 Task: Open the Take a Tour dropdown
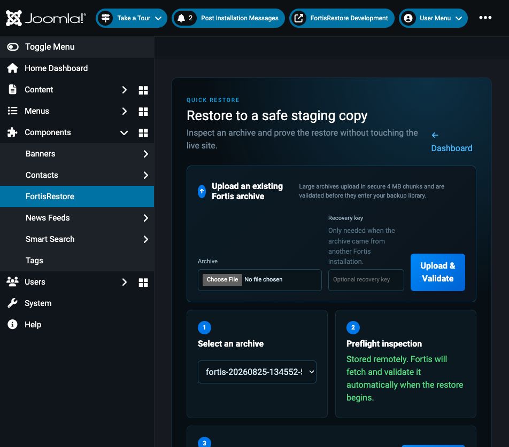[132, 18]
